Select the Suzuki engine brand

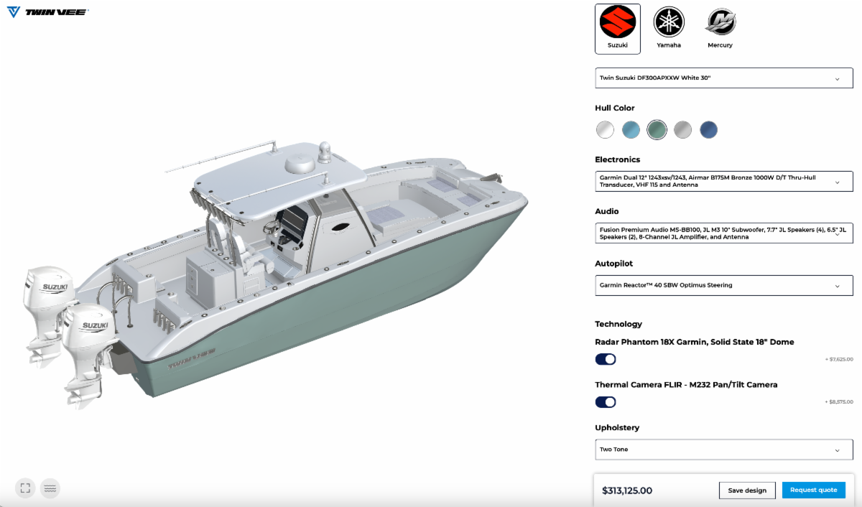coord(618,29)
